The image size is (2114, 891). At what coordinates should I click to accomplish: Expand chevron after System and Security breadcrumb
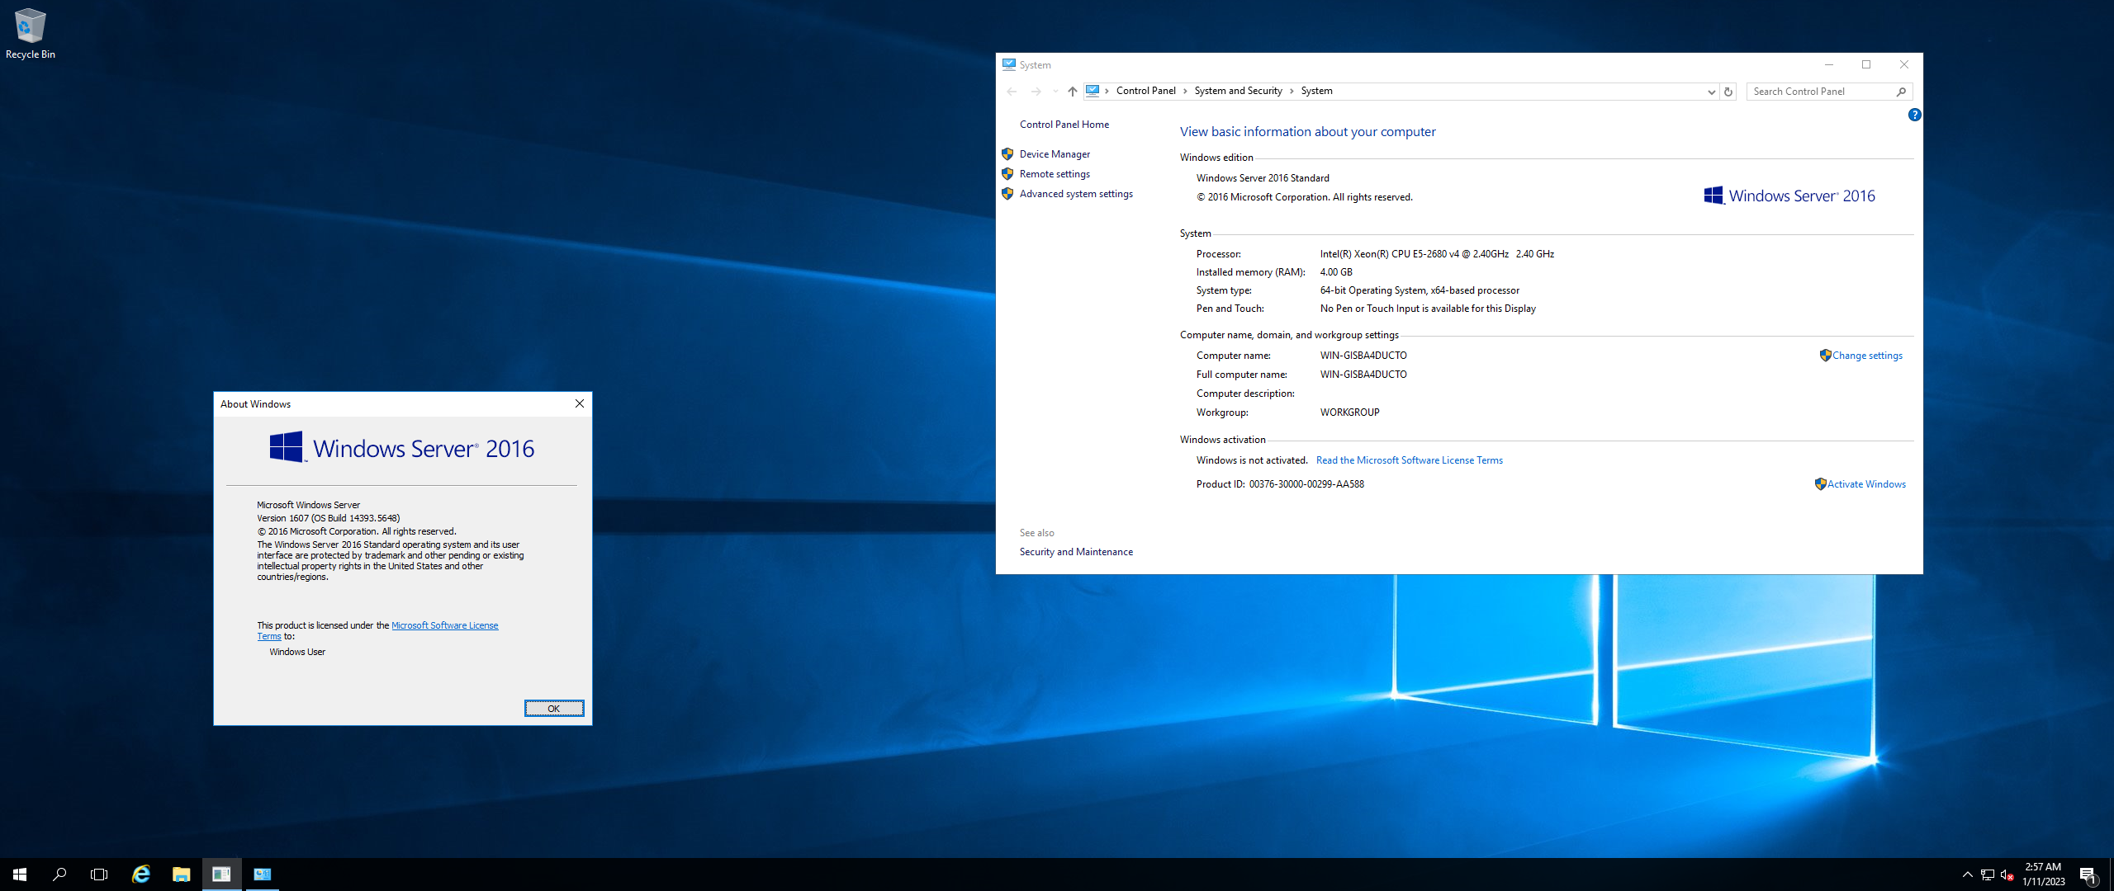tap(1292, 91)
